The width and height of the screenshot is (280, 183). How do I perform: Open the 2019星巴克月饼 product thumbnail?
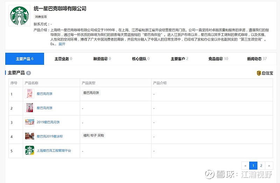pyautogui.click(x=29, y=122)
